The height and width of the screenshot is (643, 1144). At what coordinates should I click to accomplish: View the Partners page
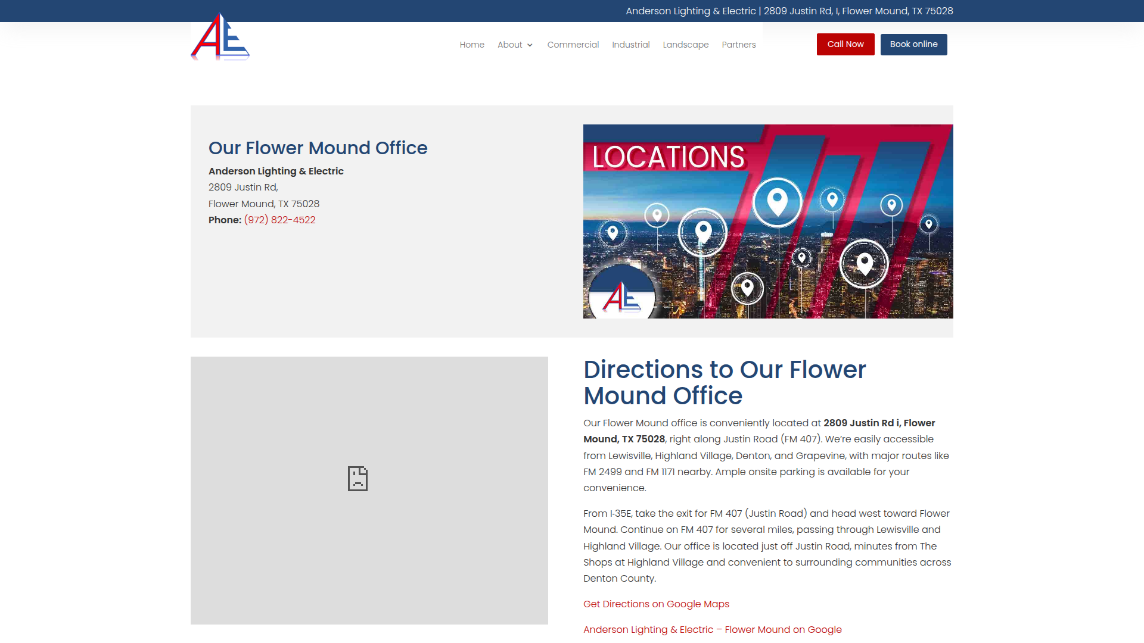click(739, 45)
